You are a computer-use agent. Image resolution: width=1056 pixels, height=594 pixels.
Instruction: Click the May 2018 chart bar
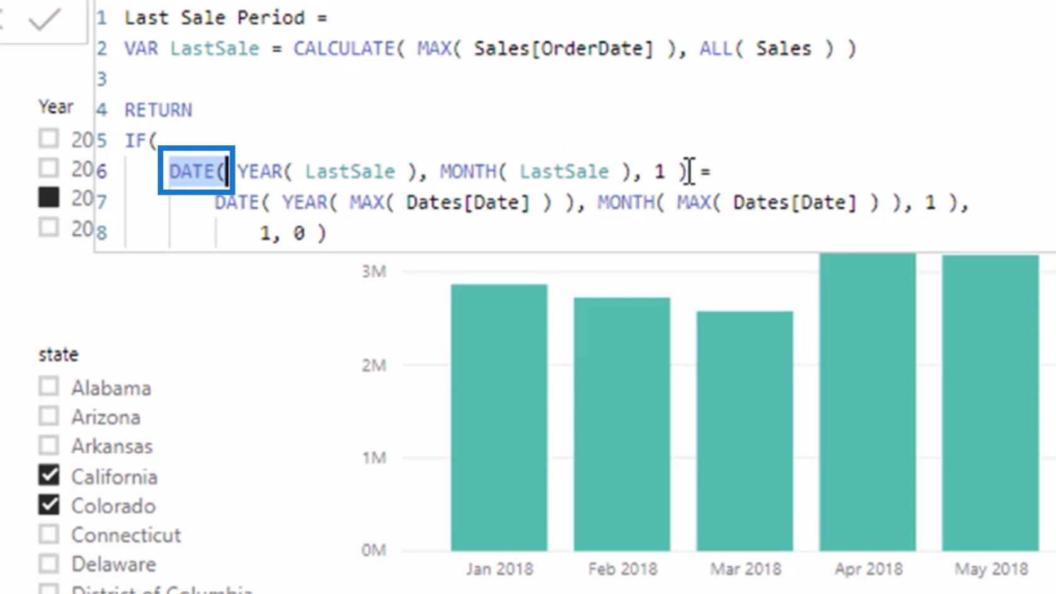click(990, 402)
